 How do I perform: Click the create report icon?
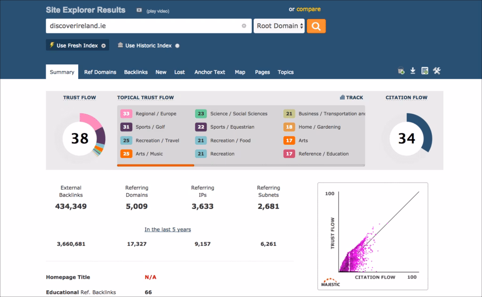click(x=425, y=71)
